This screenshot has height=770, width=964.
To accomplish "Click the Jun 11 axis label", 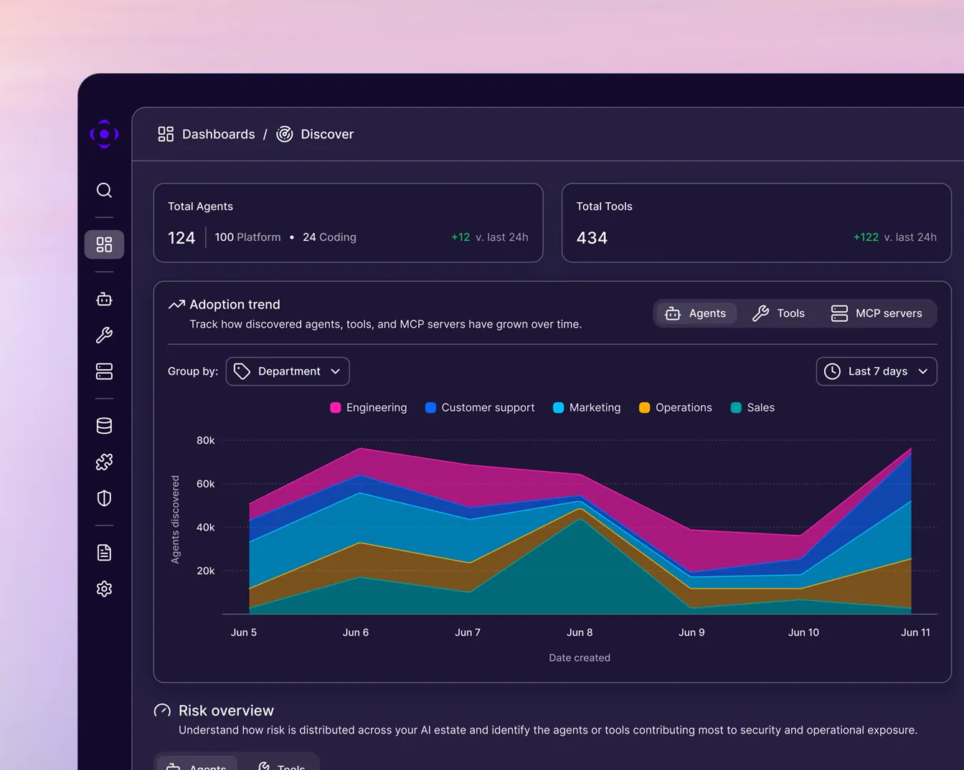I will (x=915, y=632).
